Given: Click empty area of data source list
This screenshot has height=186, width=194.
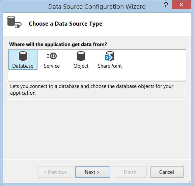Looking at the screenshot, I should (x=154, y=64).
